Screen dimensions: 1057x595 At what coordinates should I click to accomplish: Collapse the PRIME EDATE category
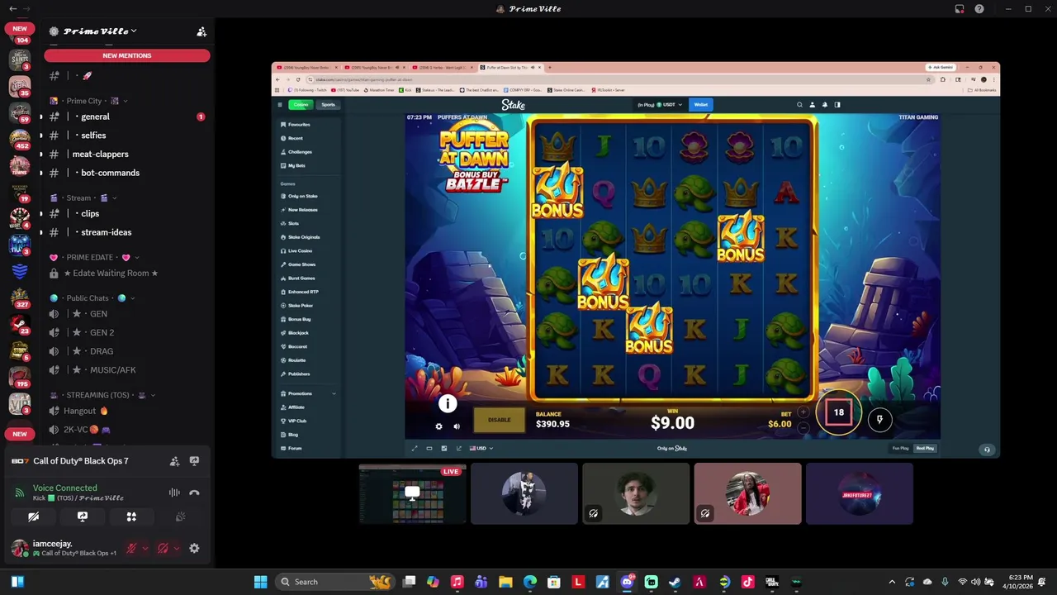coord(93,258)
